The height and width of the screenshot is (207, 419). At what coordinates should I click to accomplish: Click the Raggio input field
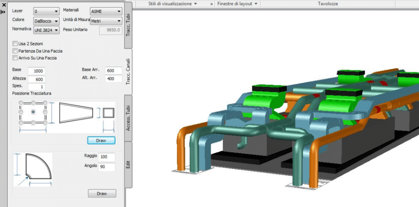click(107, 157)
